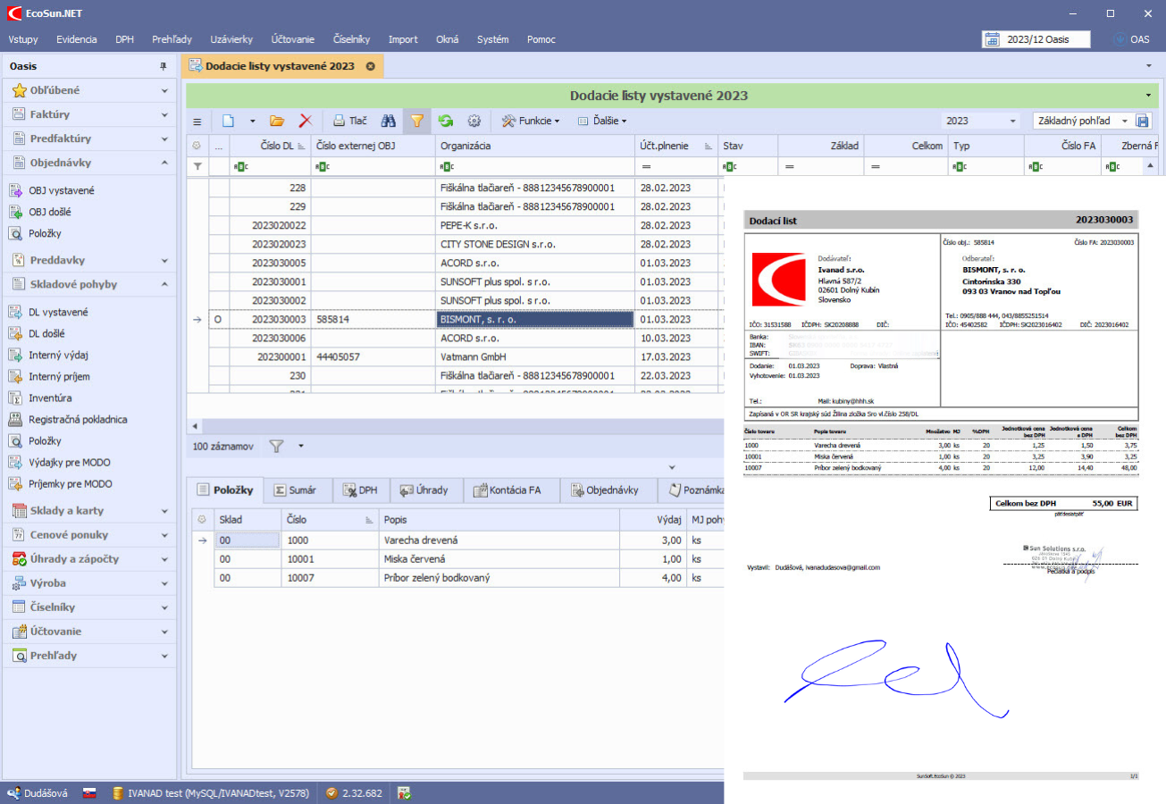Screen dimensions: 1166x804
Task: Open the gear settings icon in toolbar
Action: click(x=474, y=121)
